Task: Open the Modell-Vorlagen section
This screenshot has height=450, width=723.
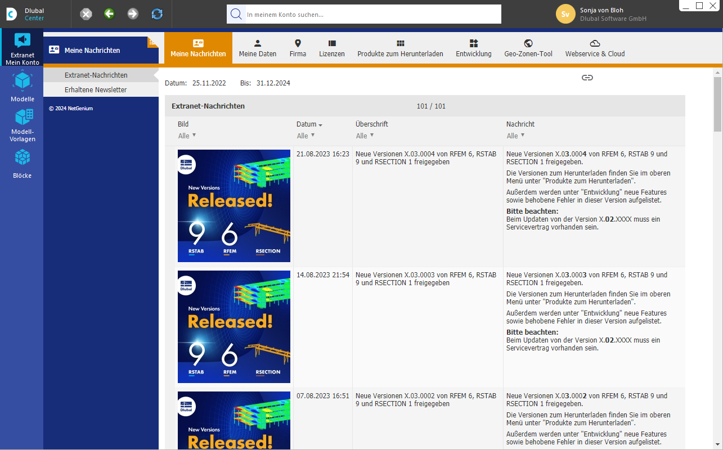Action: [x=22, y=125]
